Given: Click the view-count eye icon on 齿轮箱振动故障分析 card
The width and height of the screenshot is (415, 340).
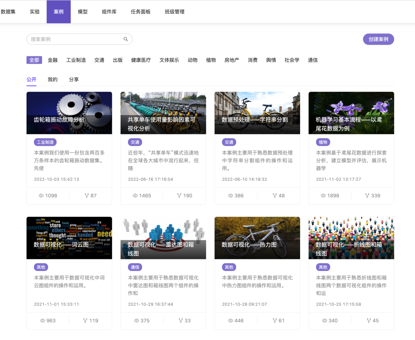Looking at the screenshot, I should click(41, 196).
